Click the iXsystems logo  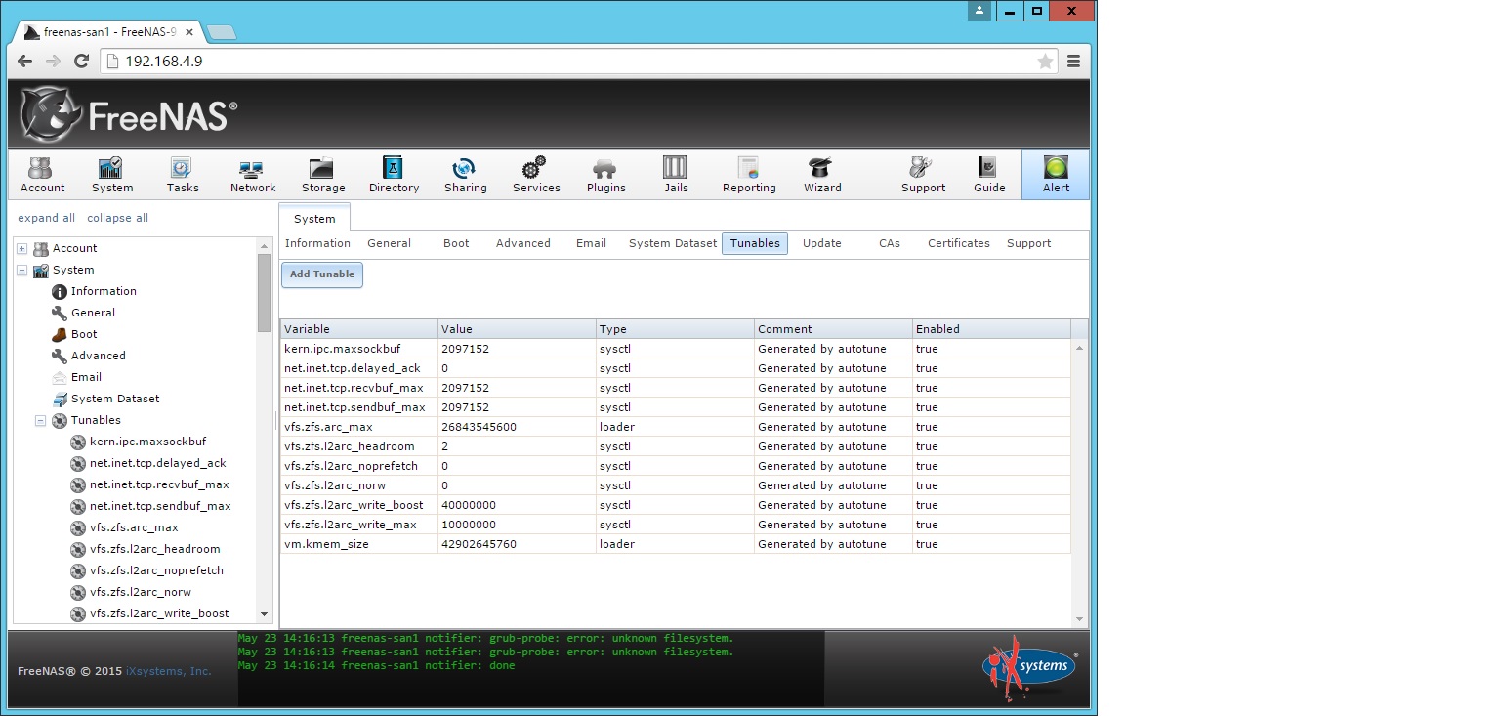click(1028, 668)
